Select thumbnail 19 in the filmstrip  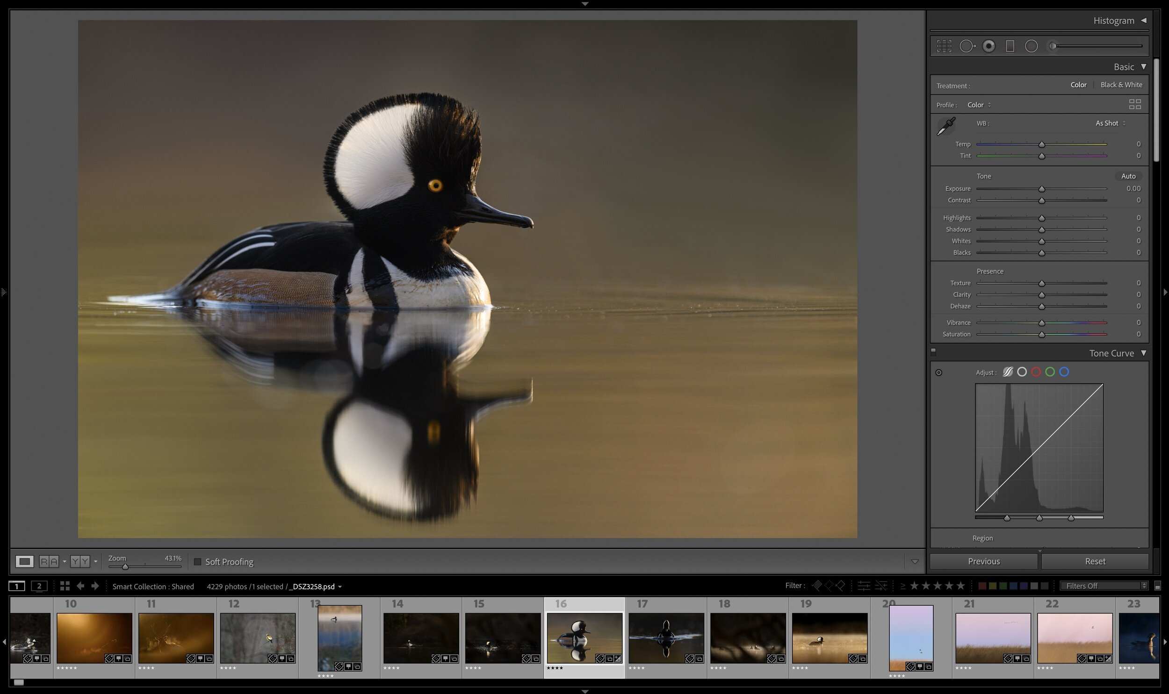[830, 637]
